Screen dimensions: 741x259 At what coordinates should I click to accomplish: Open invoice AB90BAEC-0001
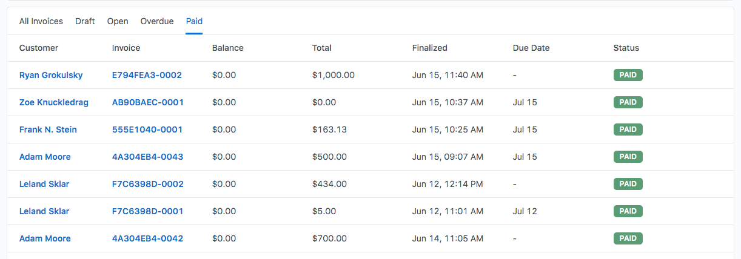[148, 102]
